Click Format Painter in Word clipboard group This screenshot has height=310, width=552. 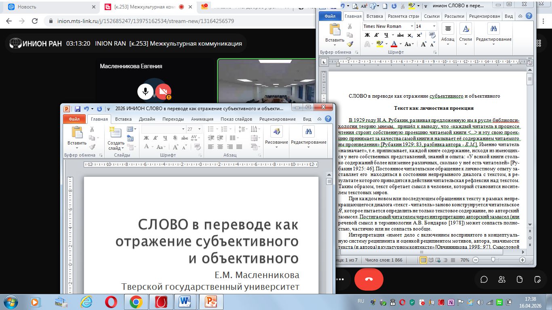350,44
